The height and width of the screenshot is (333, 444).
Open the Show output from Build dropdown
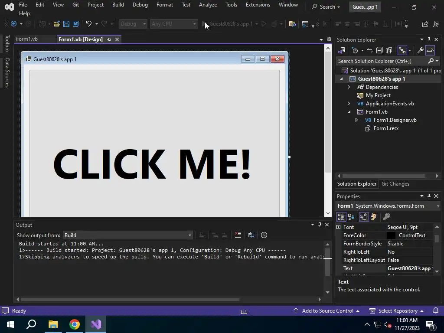(x=127, y=235)
